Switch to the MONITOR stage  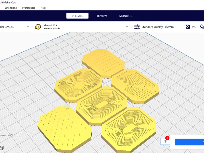point(126,16)
